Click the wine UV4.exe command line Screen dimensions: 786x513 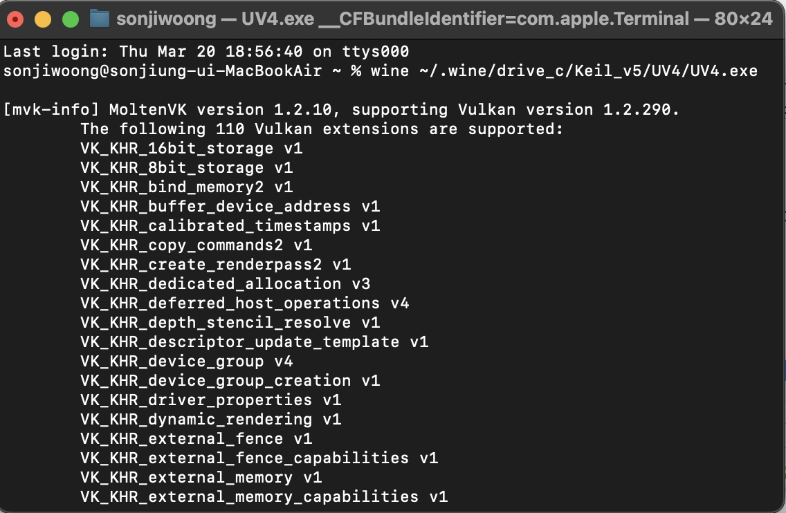(381, 71)
